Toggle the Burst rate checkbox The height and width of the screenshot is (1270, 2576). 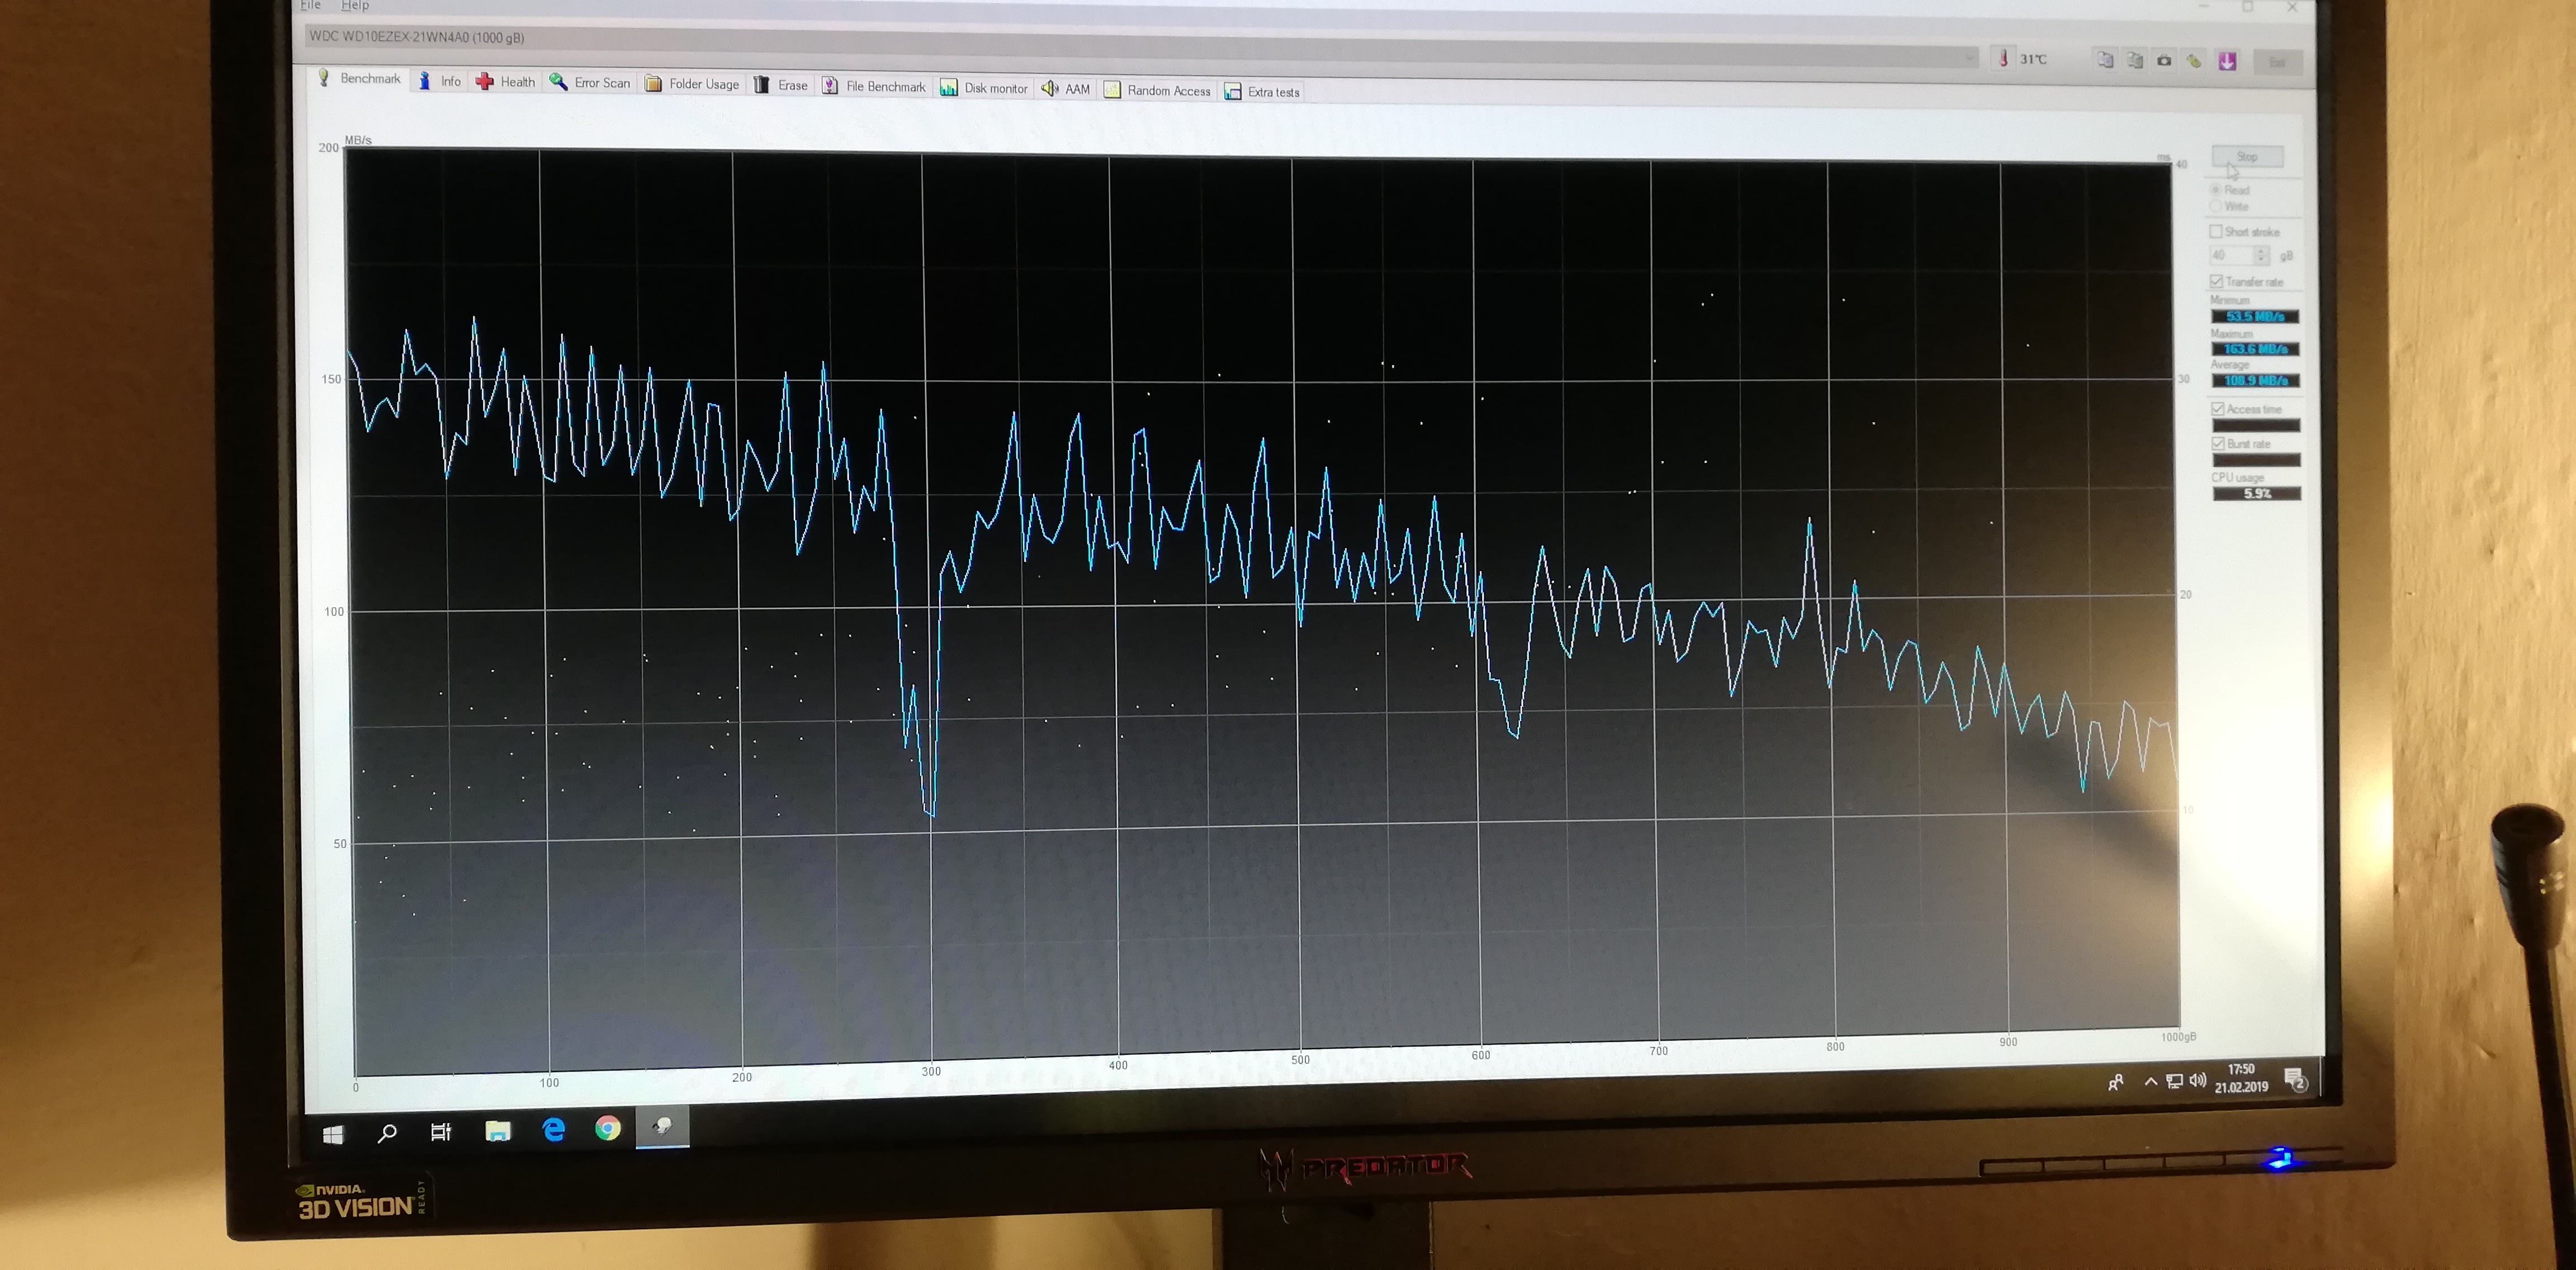[x=2218, y=444]
